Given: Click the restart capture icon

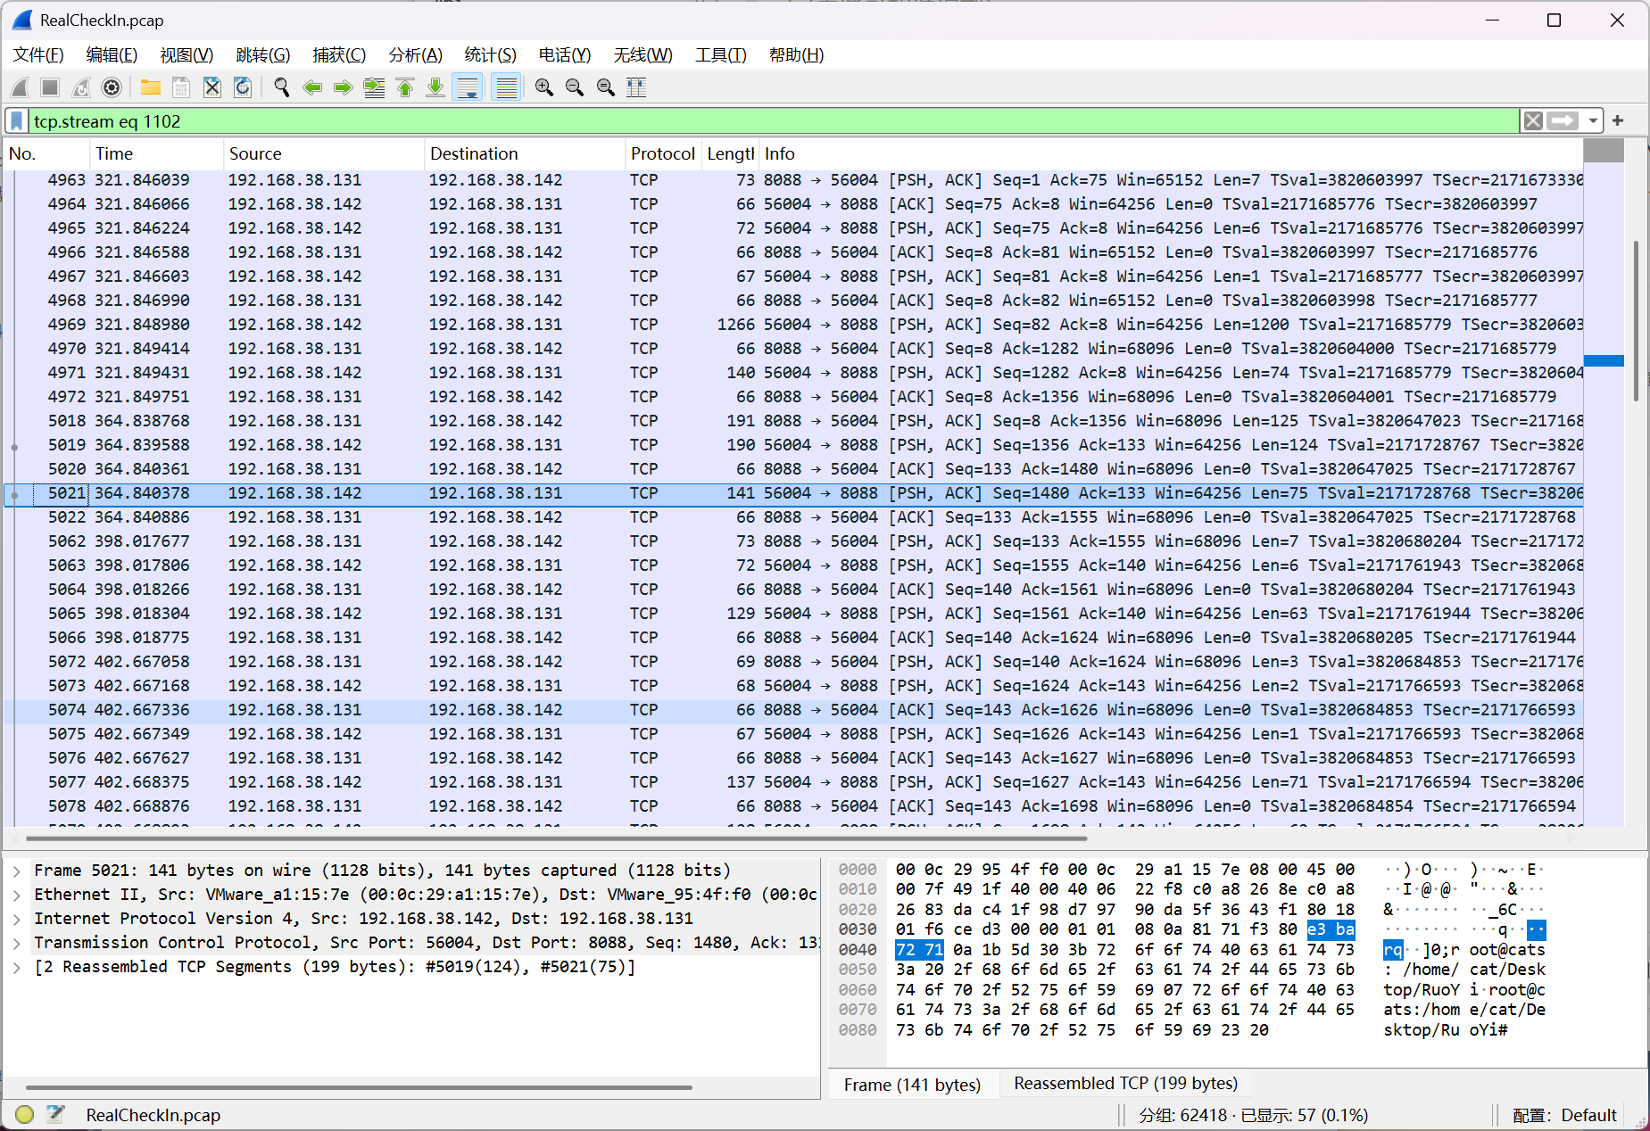Looking at the screenshot, I should click(81, 87).
